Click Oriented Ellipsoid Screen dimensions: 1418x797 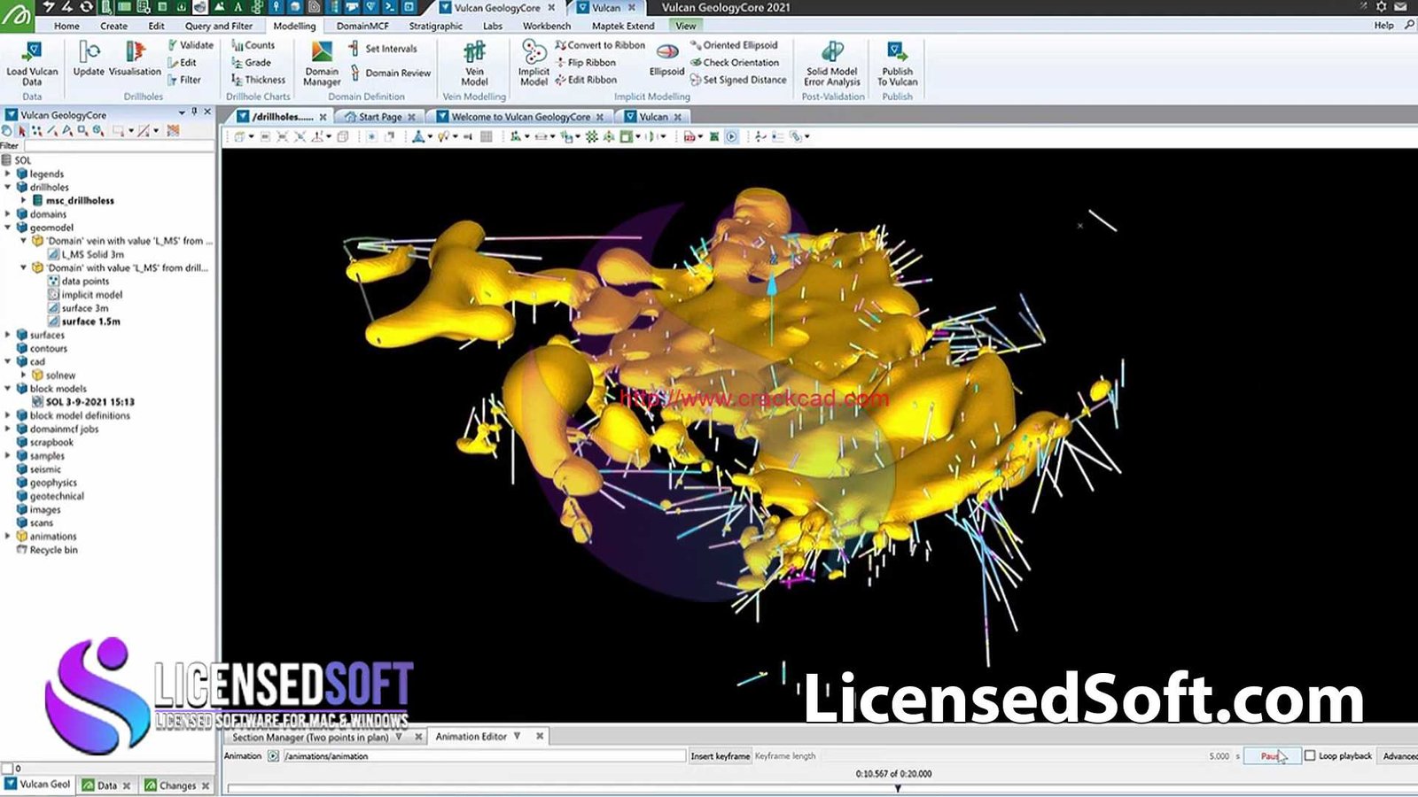(734, 45)
